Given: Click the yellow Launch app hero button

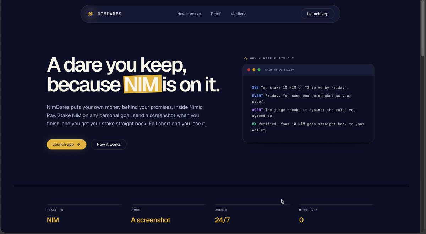Looking at the screenshot, I should pos(66,144).
